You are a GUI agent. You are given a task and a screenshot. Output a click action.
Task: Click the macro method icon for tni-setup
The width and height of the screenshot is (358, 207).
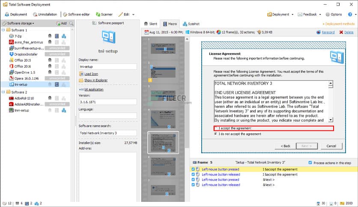57,84
